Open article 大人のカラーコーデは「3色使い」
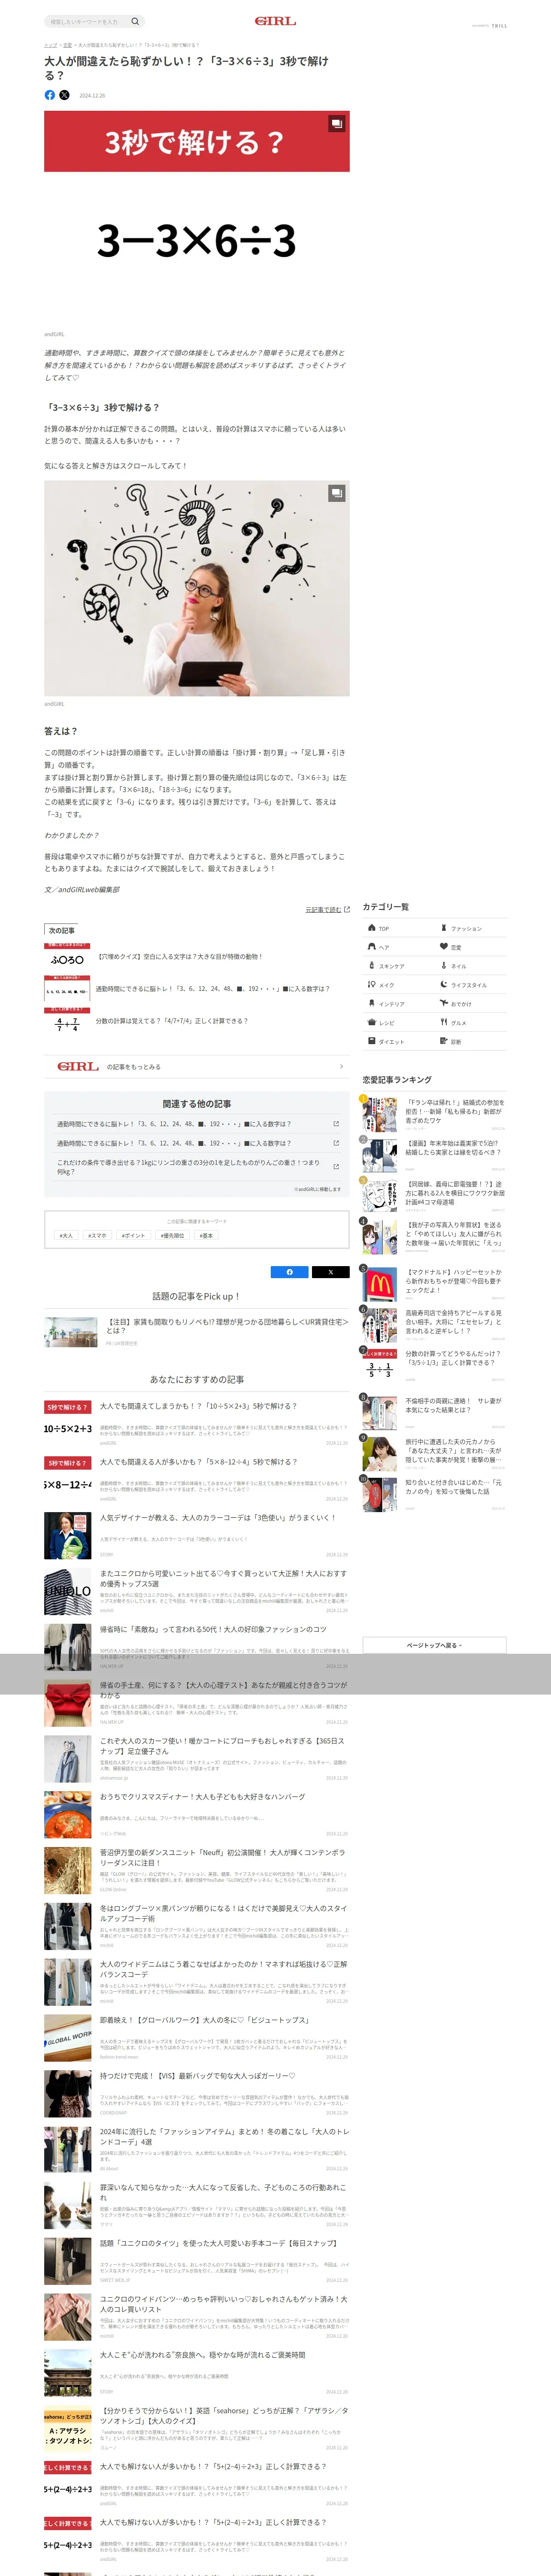Image resolution: width=551 pixels, height=2576 pixels. point(197,1537)
